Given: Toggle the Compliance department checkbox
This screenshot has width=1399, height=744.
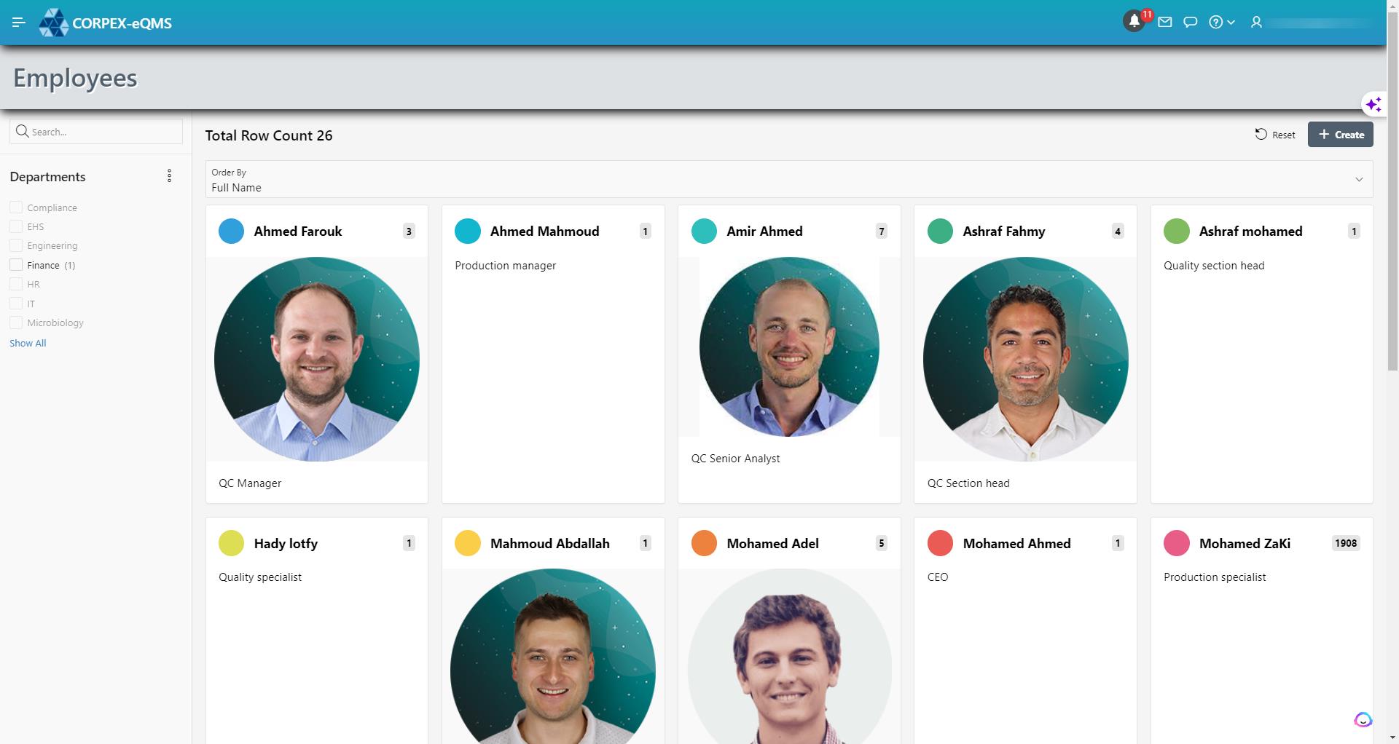Looking at the screenshot, I should [x=16, y=207].
